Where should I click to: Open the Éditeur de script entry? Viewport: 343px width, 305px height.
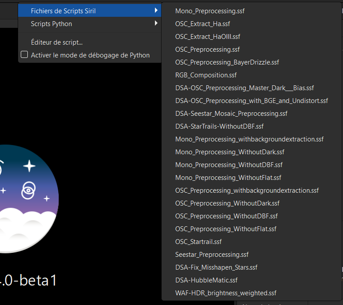57,42
